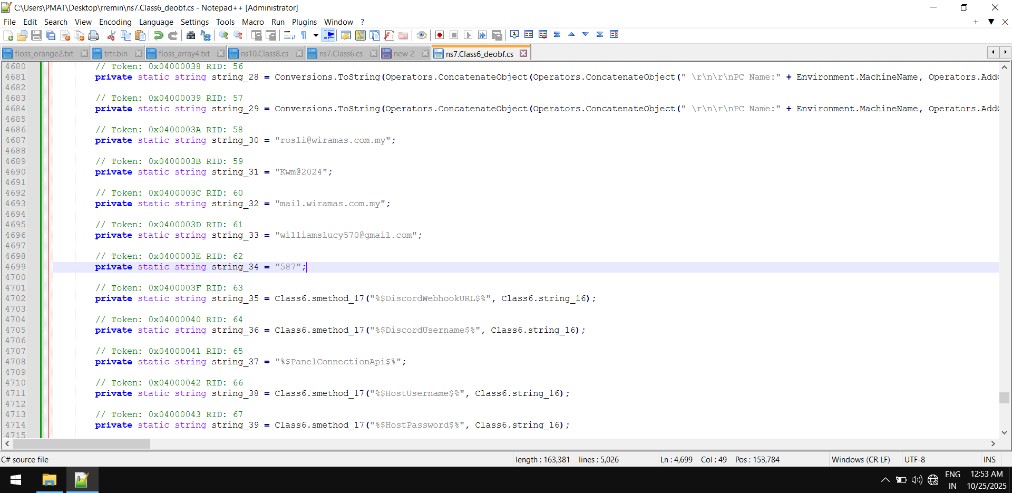
Task: Close the floss_orange2.txt tab
Action: point(84,54)
